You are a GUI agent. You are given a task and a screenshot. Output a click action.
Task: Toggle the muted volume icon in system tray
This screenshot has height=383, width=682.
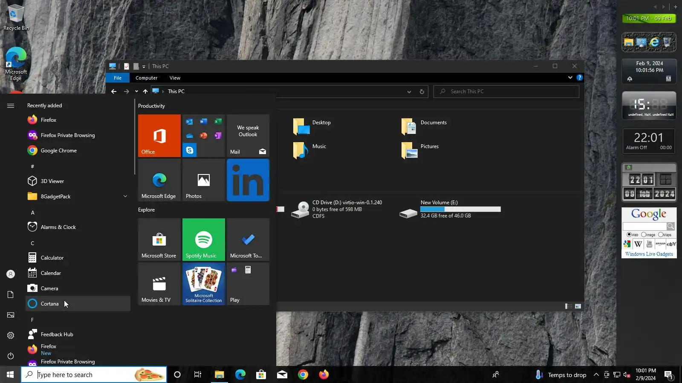627,375
